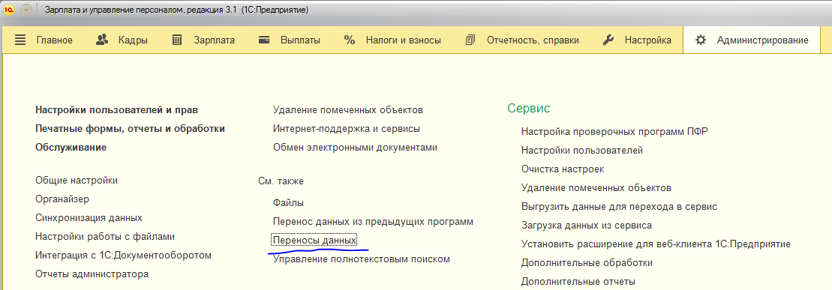Open Настройки пользователей и прав
Image resolution: width=832 pixels, height=290 pixels.
tap(117, 109)
